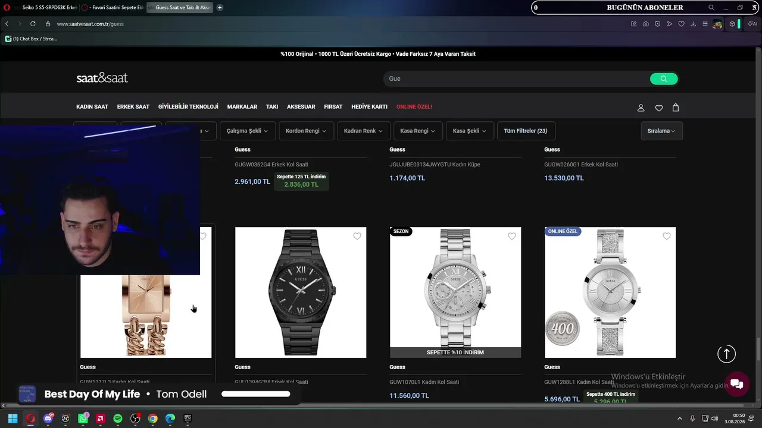Open the rose gold chain watch image
Image resolution: width=762 pixels, height=428 pixels.
click(x=146, y=316)
